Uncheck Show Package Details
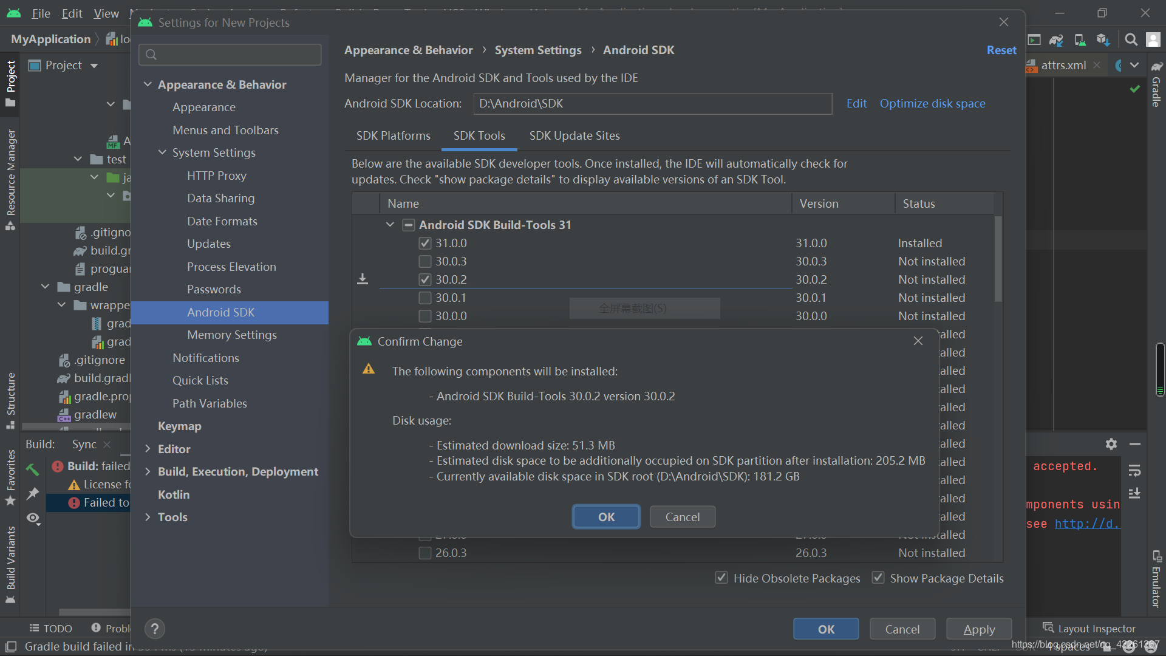This screenshot has height=656, width=1166. (x=878, y=578)
